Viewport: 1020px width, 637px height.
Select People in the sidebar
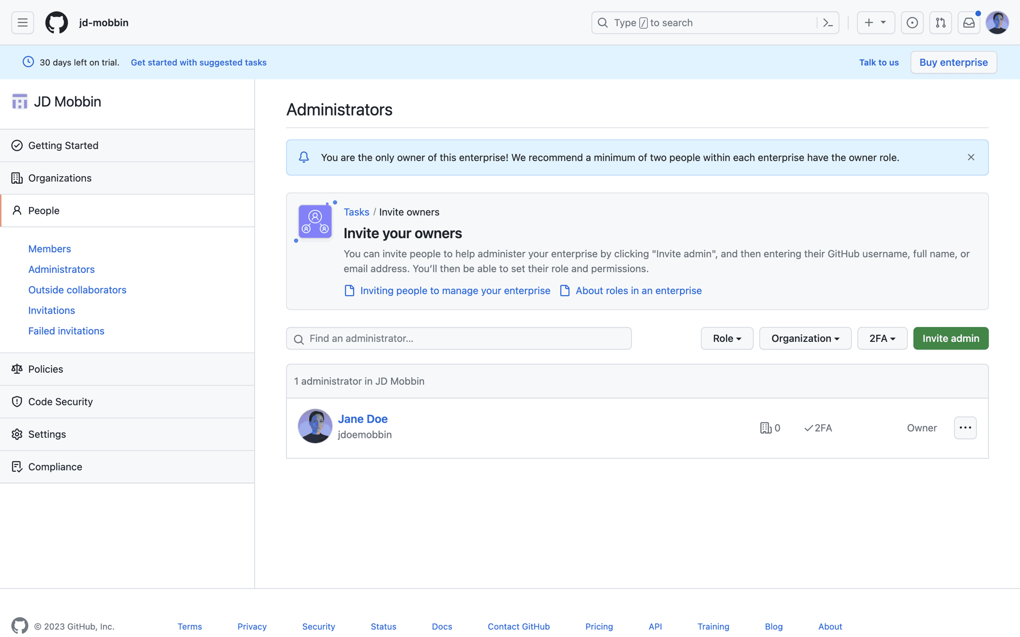tap(127, 211)
